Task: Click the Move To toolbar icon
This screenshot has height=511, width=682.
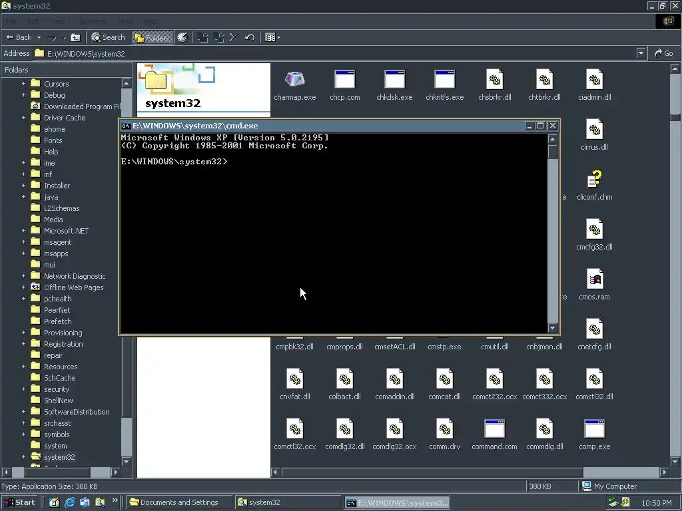Action: point(202,37)
